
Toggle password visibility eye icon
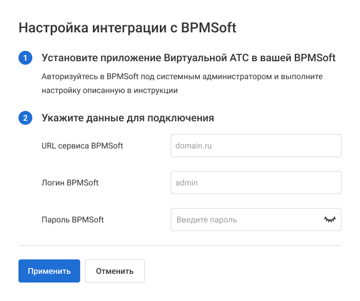(329, 220)
